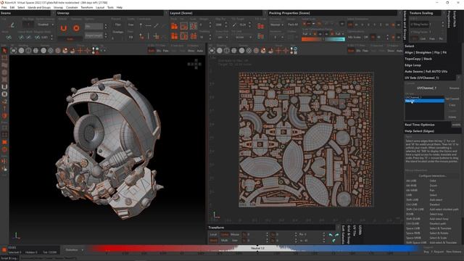The width and height of the screenshot is (464, 261).
Task: Click Configure Interaction button
Action: (x=432, y=175)
